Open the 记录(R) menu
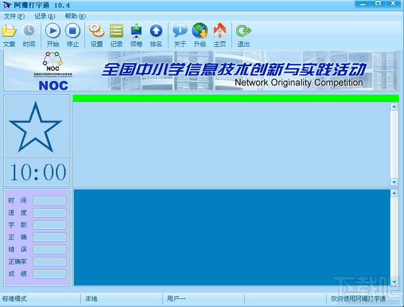404x307 pixels. (45, 16)
